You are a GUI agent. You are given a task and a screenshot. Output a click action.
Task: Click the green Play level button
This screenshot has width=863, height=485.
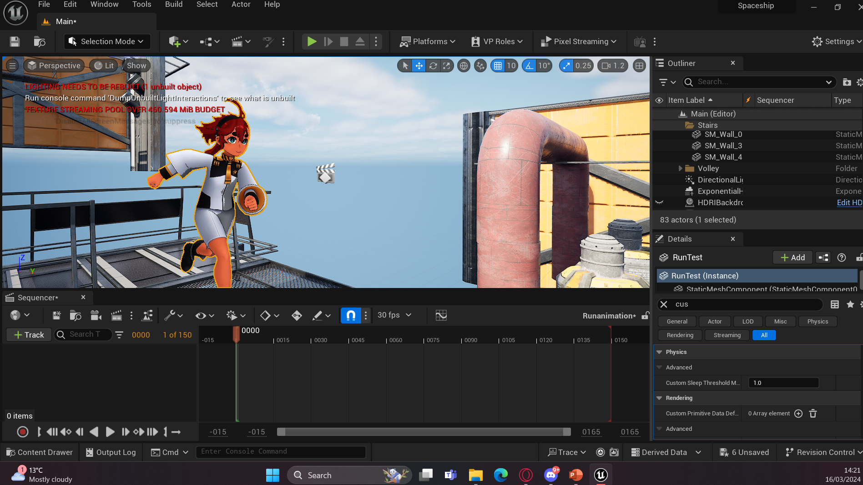click(x=312, y=41)
